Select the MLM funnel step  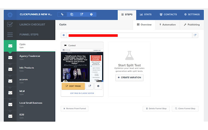click(x=30, y=92)
